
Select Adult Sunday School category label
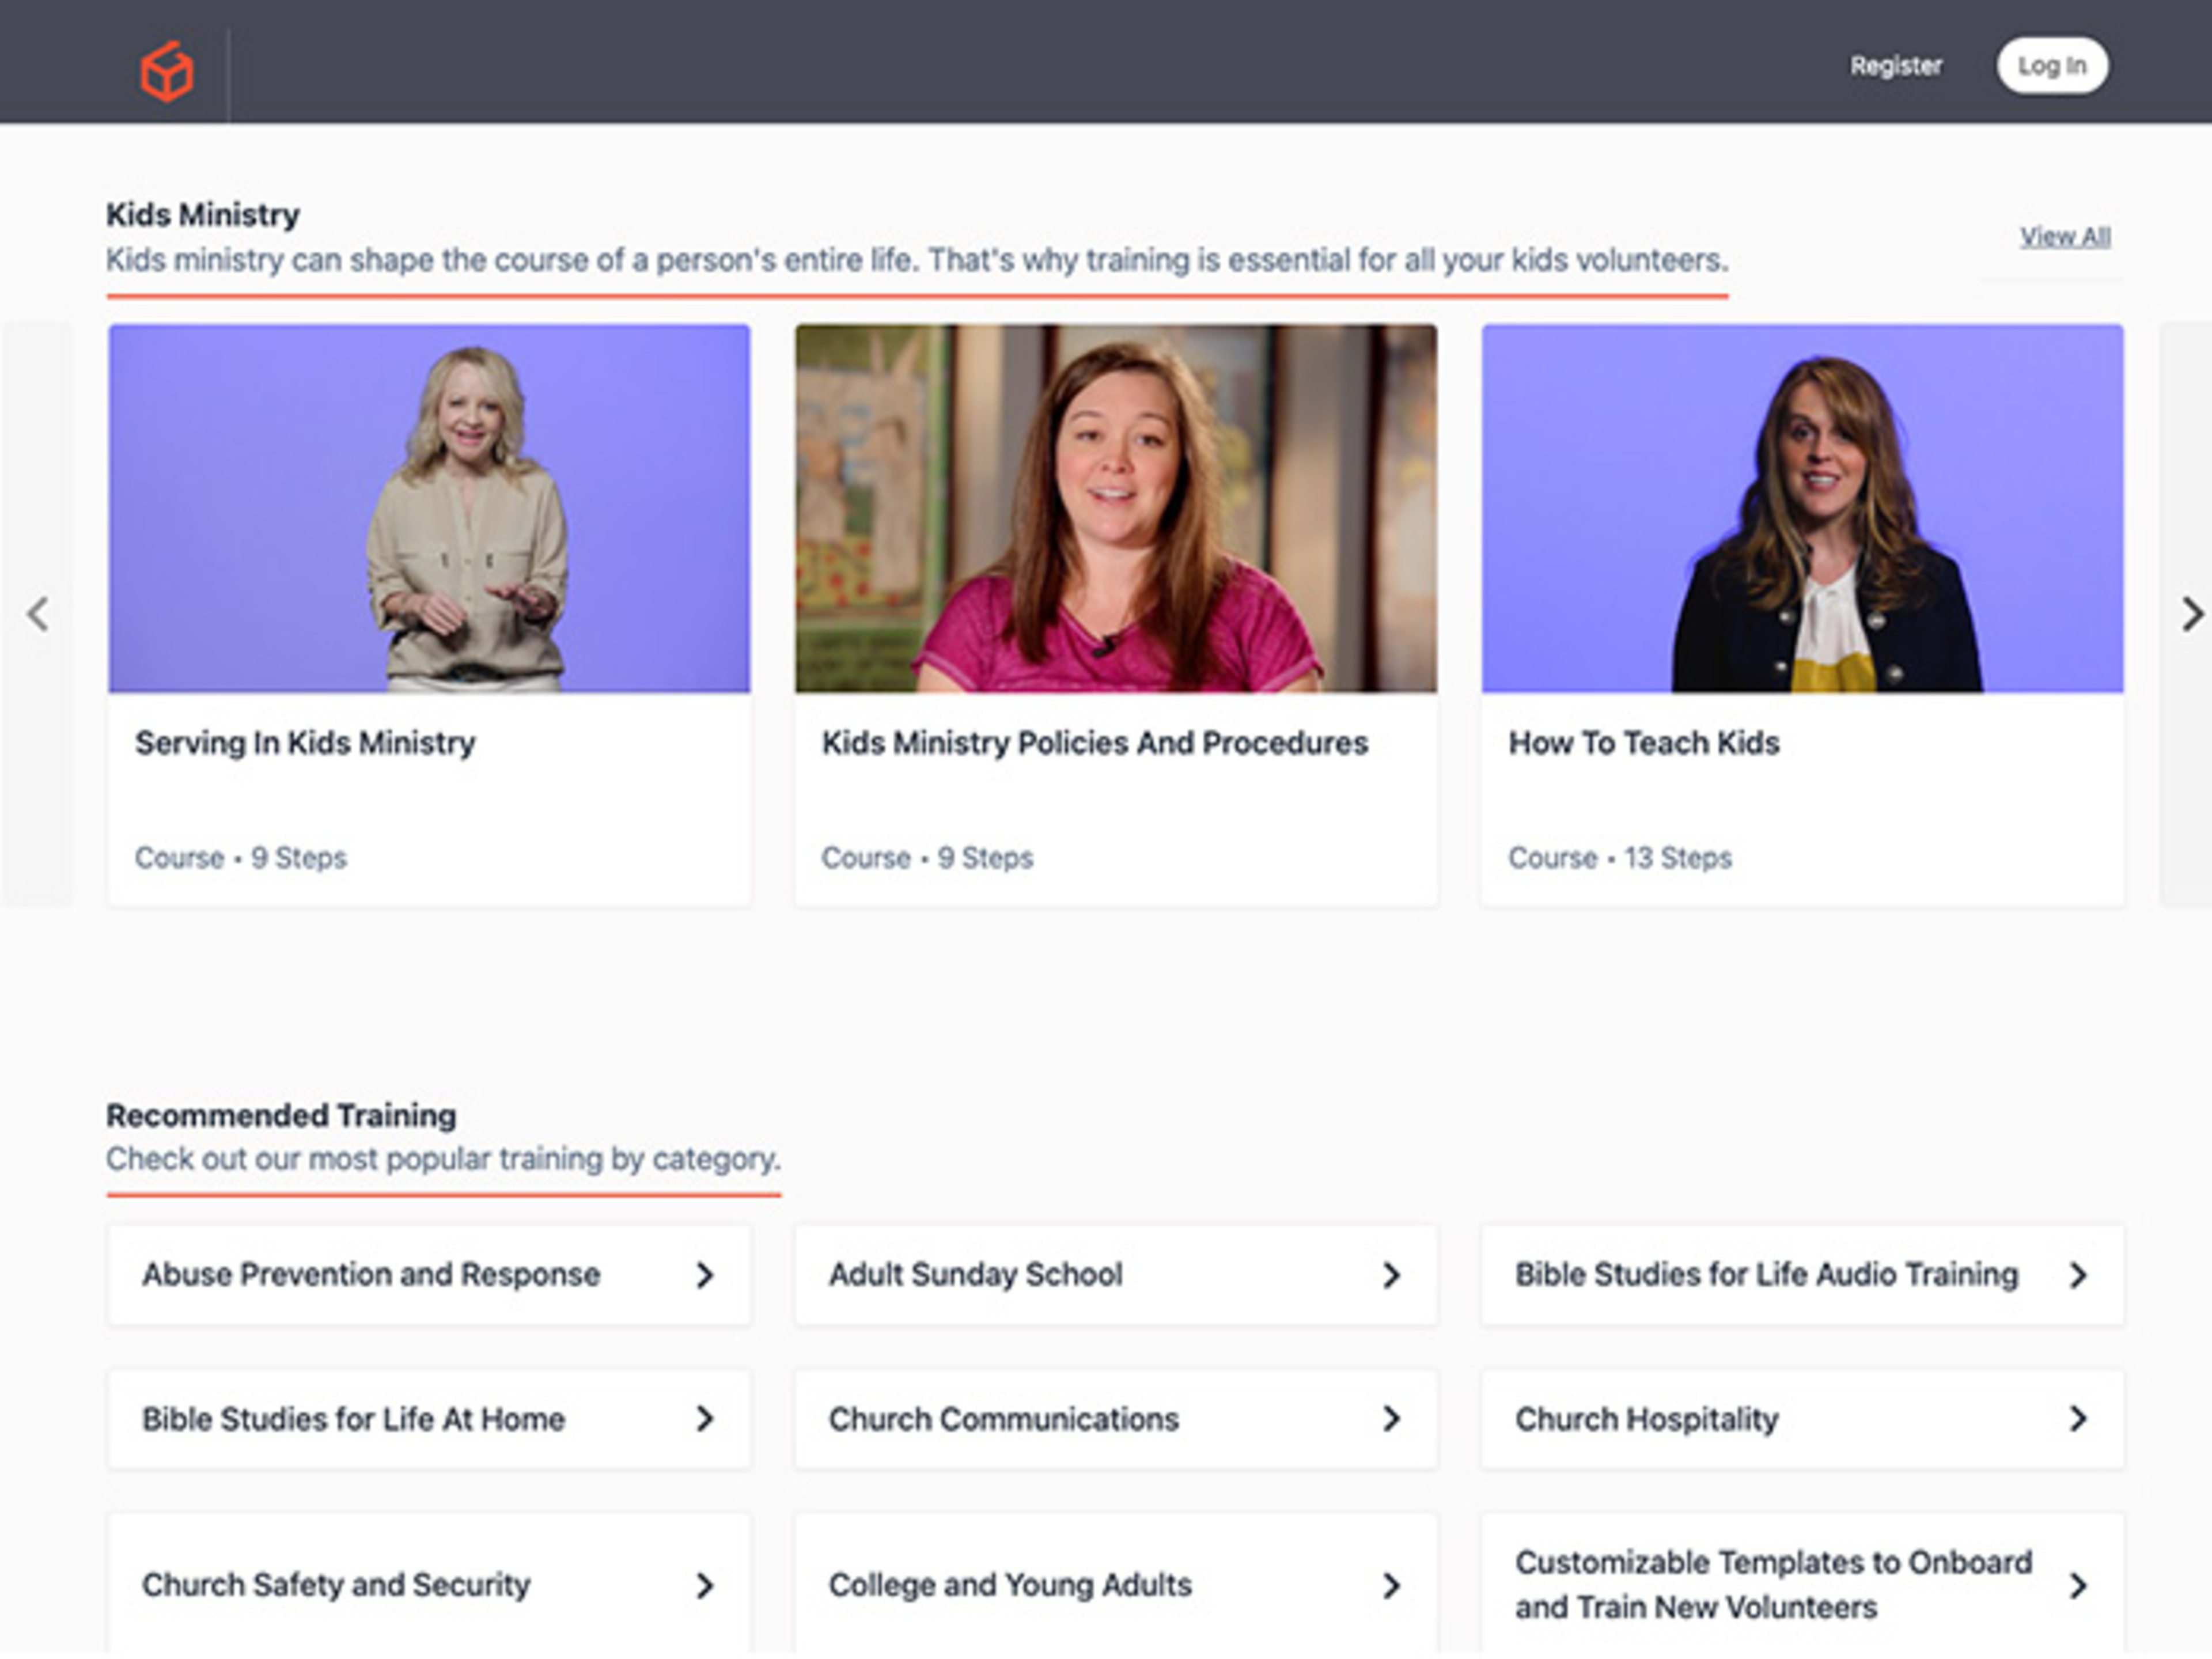pos(975,1274)
